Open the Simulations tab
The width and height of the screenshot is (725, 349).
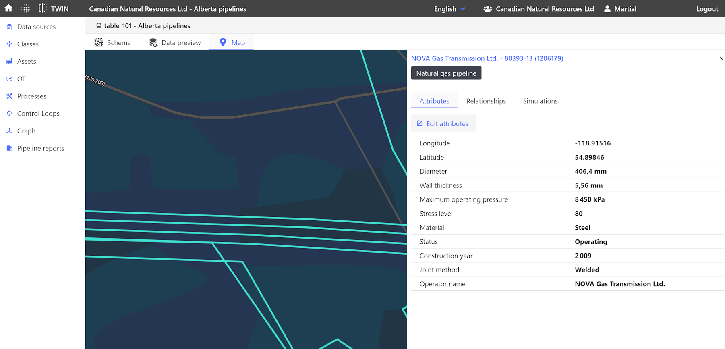(x=540, y=101)
